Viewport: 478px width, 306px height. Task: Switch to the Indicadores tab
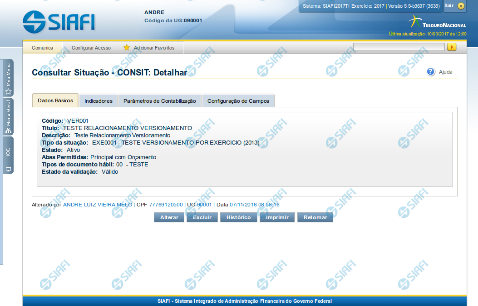(99, 101)
